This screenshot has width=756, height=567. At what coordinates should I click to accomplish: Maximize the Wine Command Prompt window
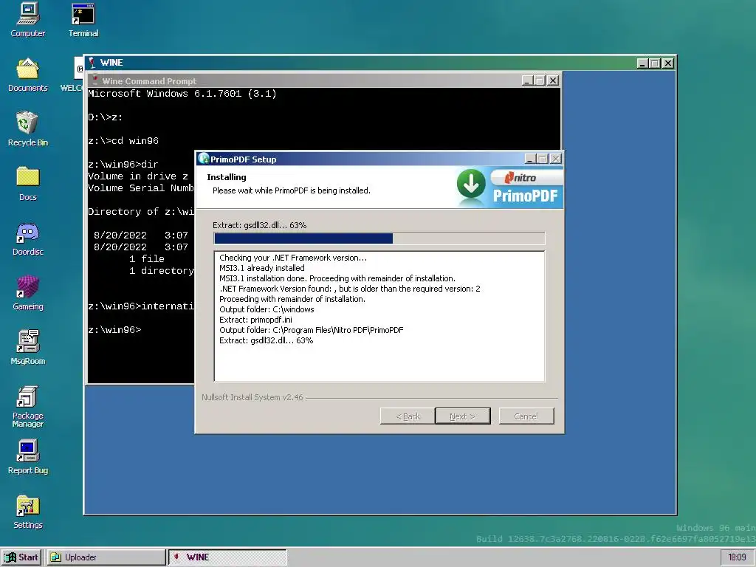[540, 80]
